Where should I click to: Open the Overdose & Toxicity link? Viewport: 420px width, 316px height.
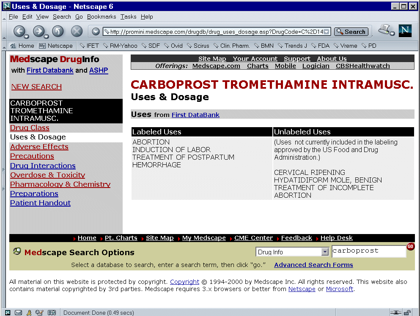[x=48, y=175]
